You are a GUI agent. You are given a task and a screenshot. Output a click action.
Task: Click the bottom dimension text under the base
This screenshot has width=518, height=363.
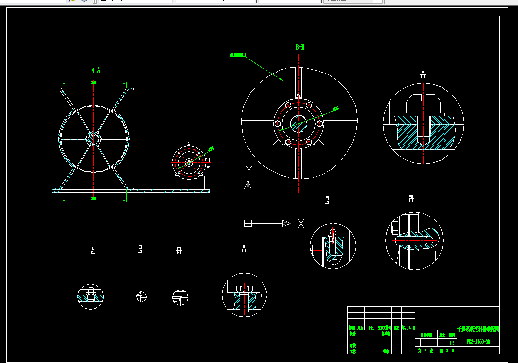pos(93,198)
